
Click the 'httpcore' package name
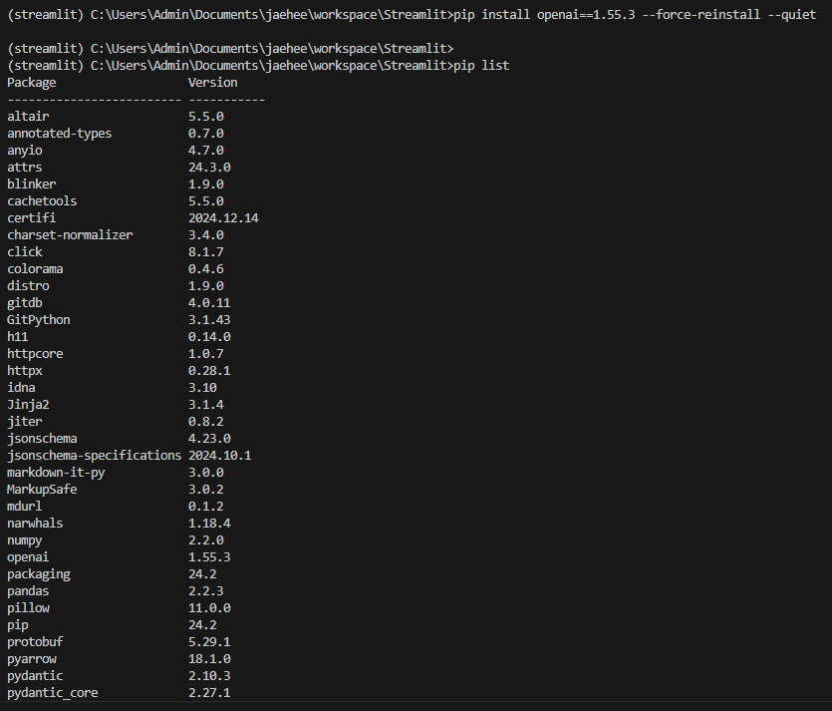[x=35, y=354]
